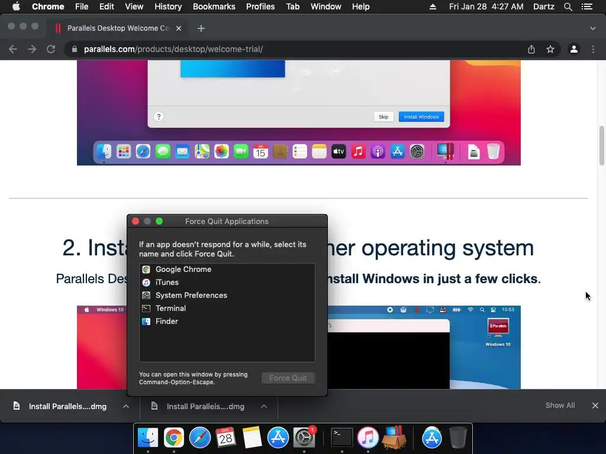
Task: Close the Parallels Desktop Welcome tab
Action: pyautogui.click(x=179, y=28)
